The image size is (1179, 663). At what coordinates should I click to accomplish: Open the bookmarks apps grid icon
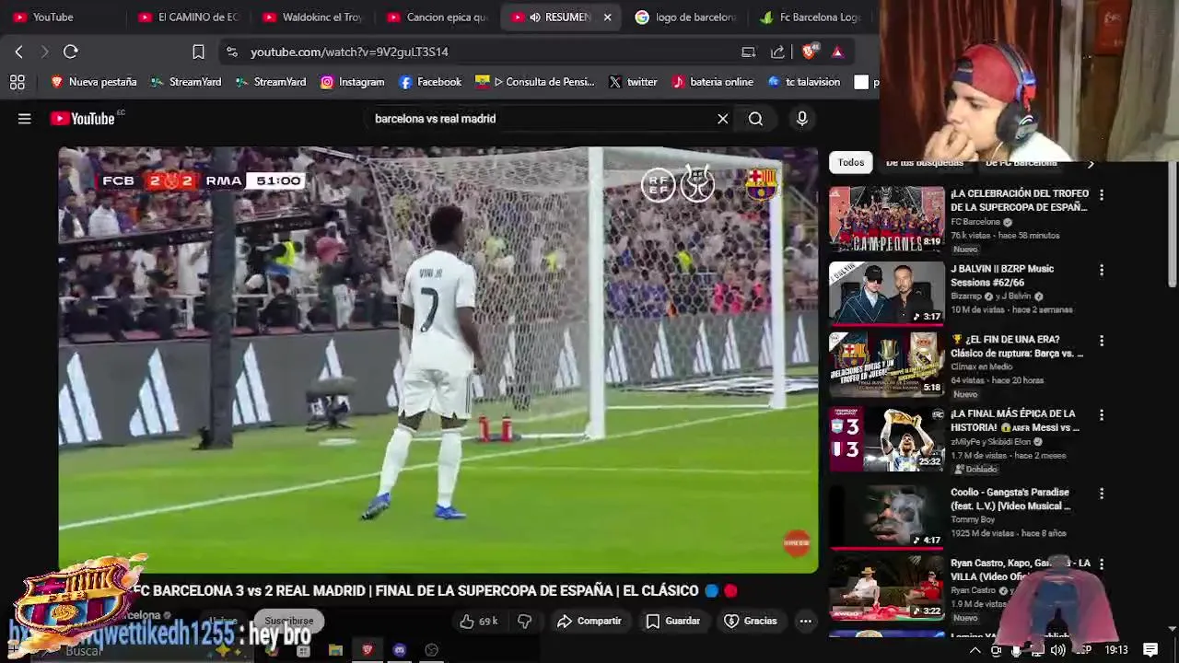tap(18, 82)
